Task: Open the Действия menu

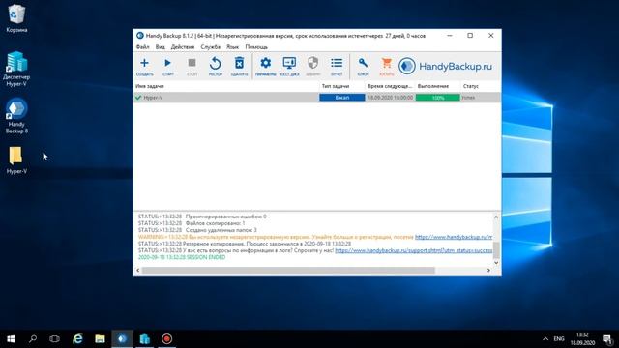Action: (x=183, y=47)
